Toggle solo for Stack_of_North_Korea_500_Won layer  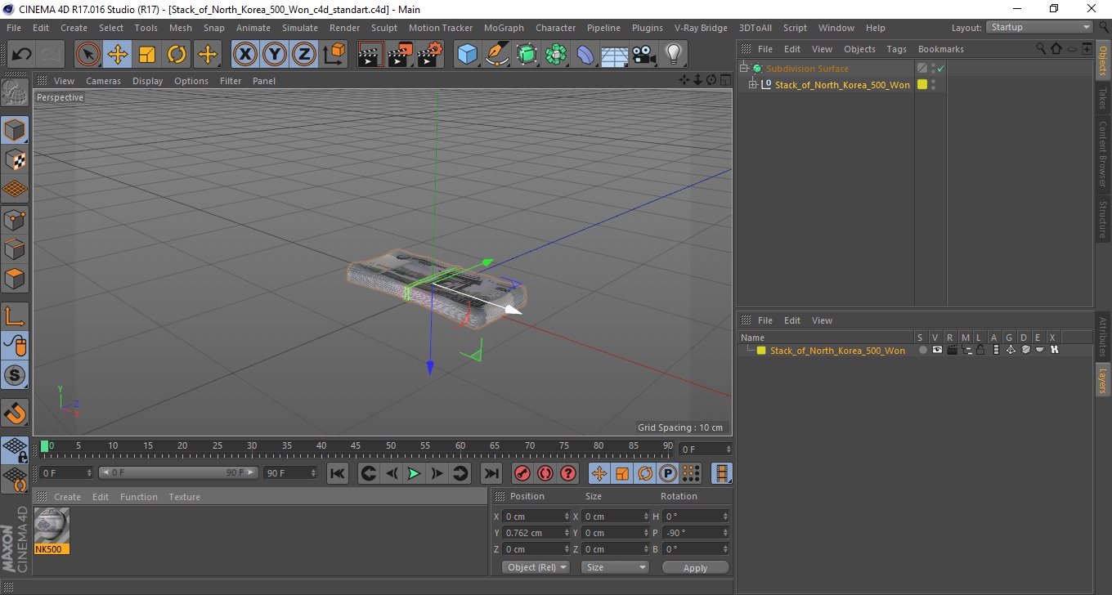point(922,350)
